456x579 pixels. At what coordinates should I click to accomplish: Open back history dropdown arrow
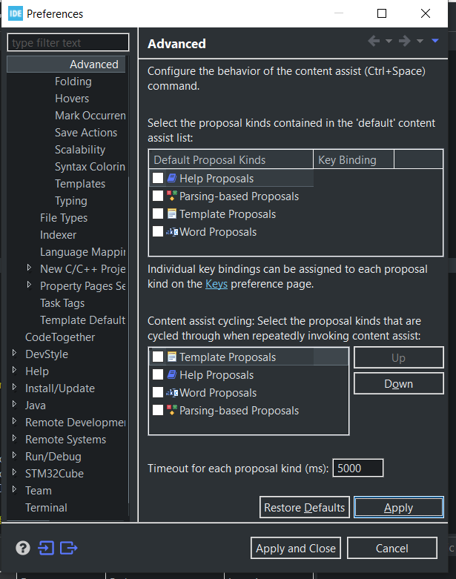[x=389, y=41]
